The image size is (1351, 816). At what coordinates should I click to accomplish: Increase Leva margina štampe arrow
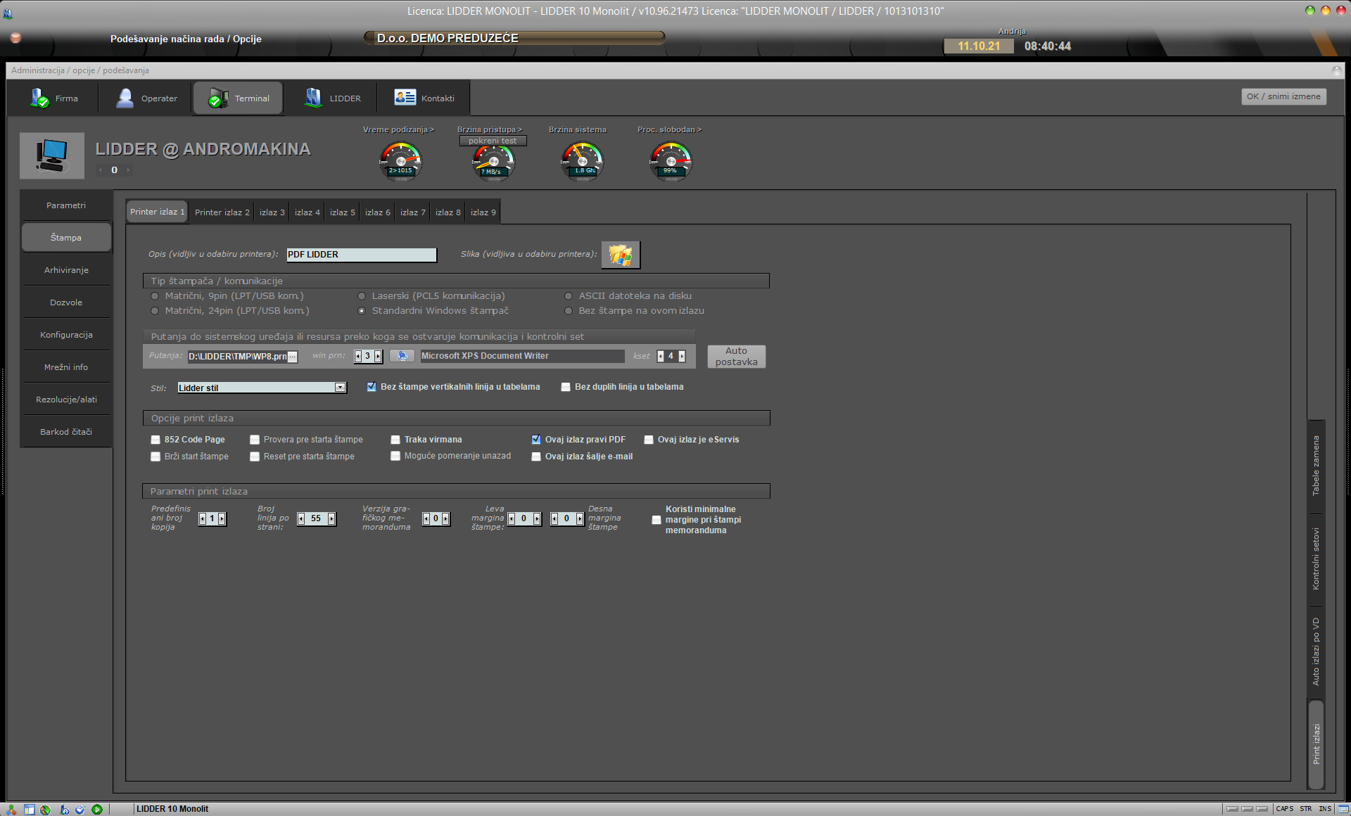click(537, 518)
